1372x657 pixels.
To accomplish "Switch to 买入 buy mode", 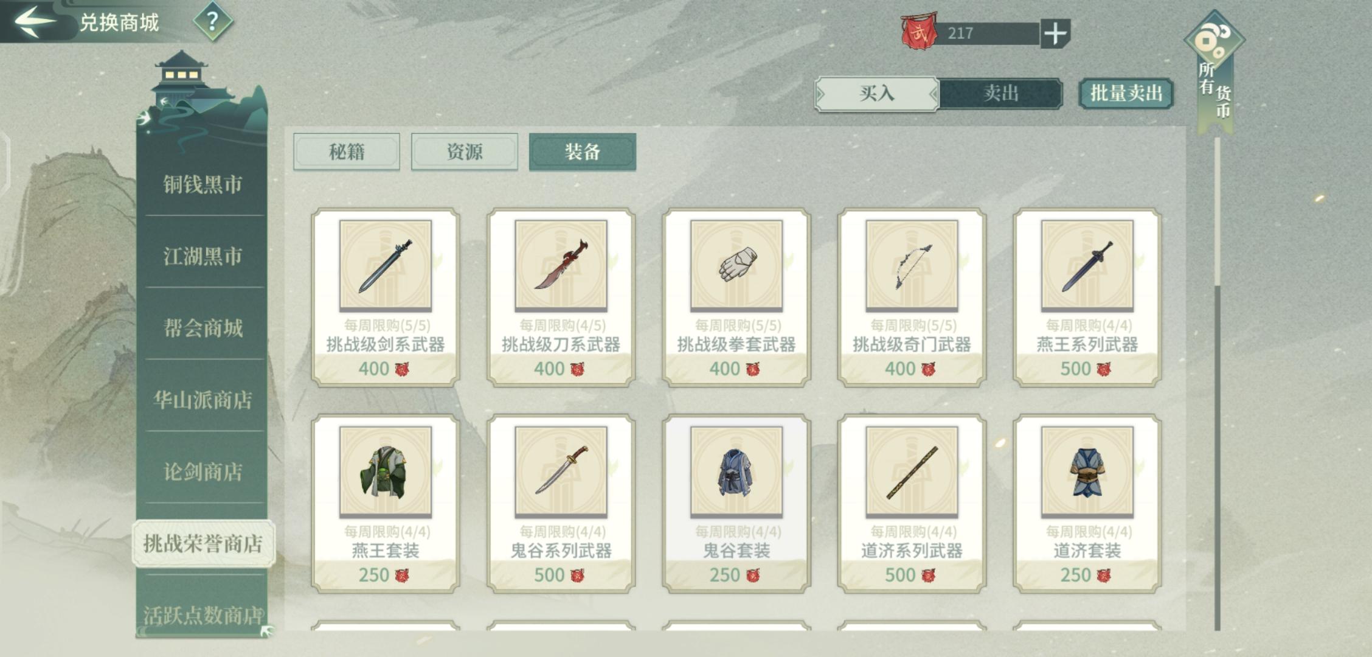I will [x=876, y=94].
